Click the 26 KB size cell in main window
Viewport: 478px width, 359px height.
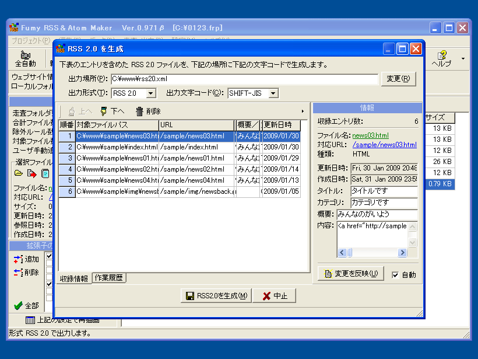tap(440, 162)
